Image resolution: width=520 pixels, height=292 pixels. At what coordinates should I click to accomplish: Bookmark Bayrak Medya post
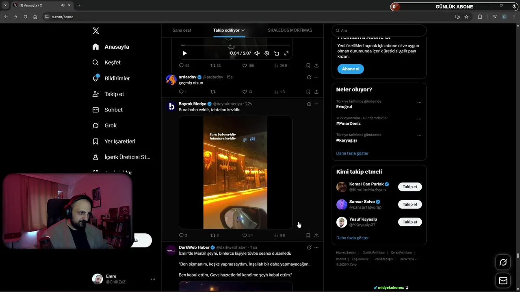click(x=308, y=235)
